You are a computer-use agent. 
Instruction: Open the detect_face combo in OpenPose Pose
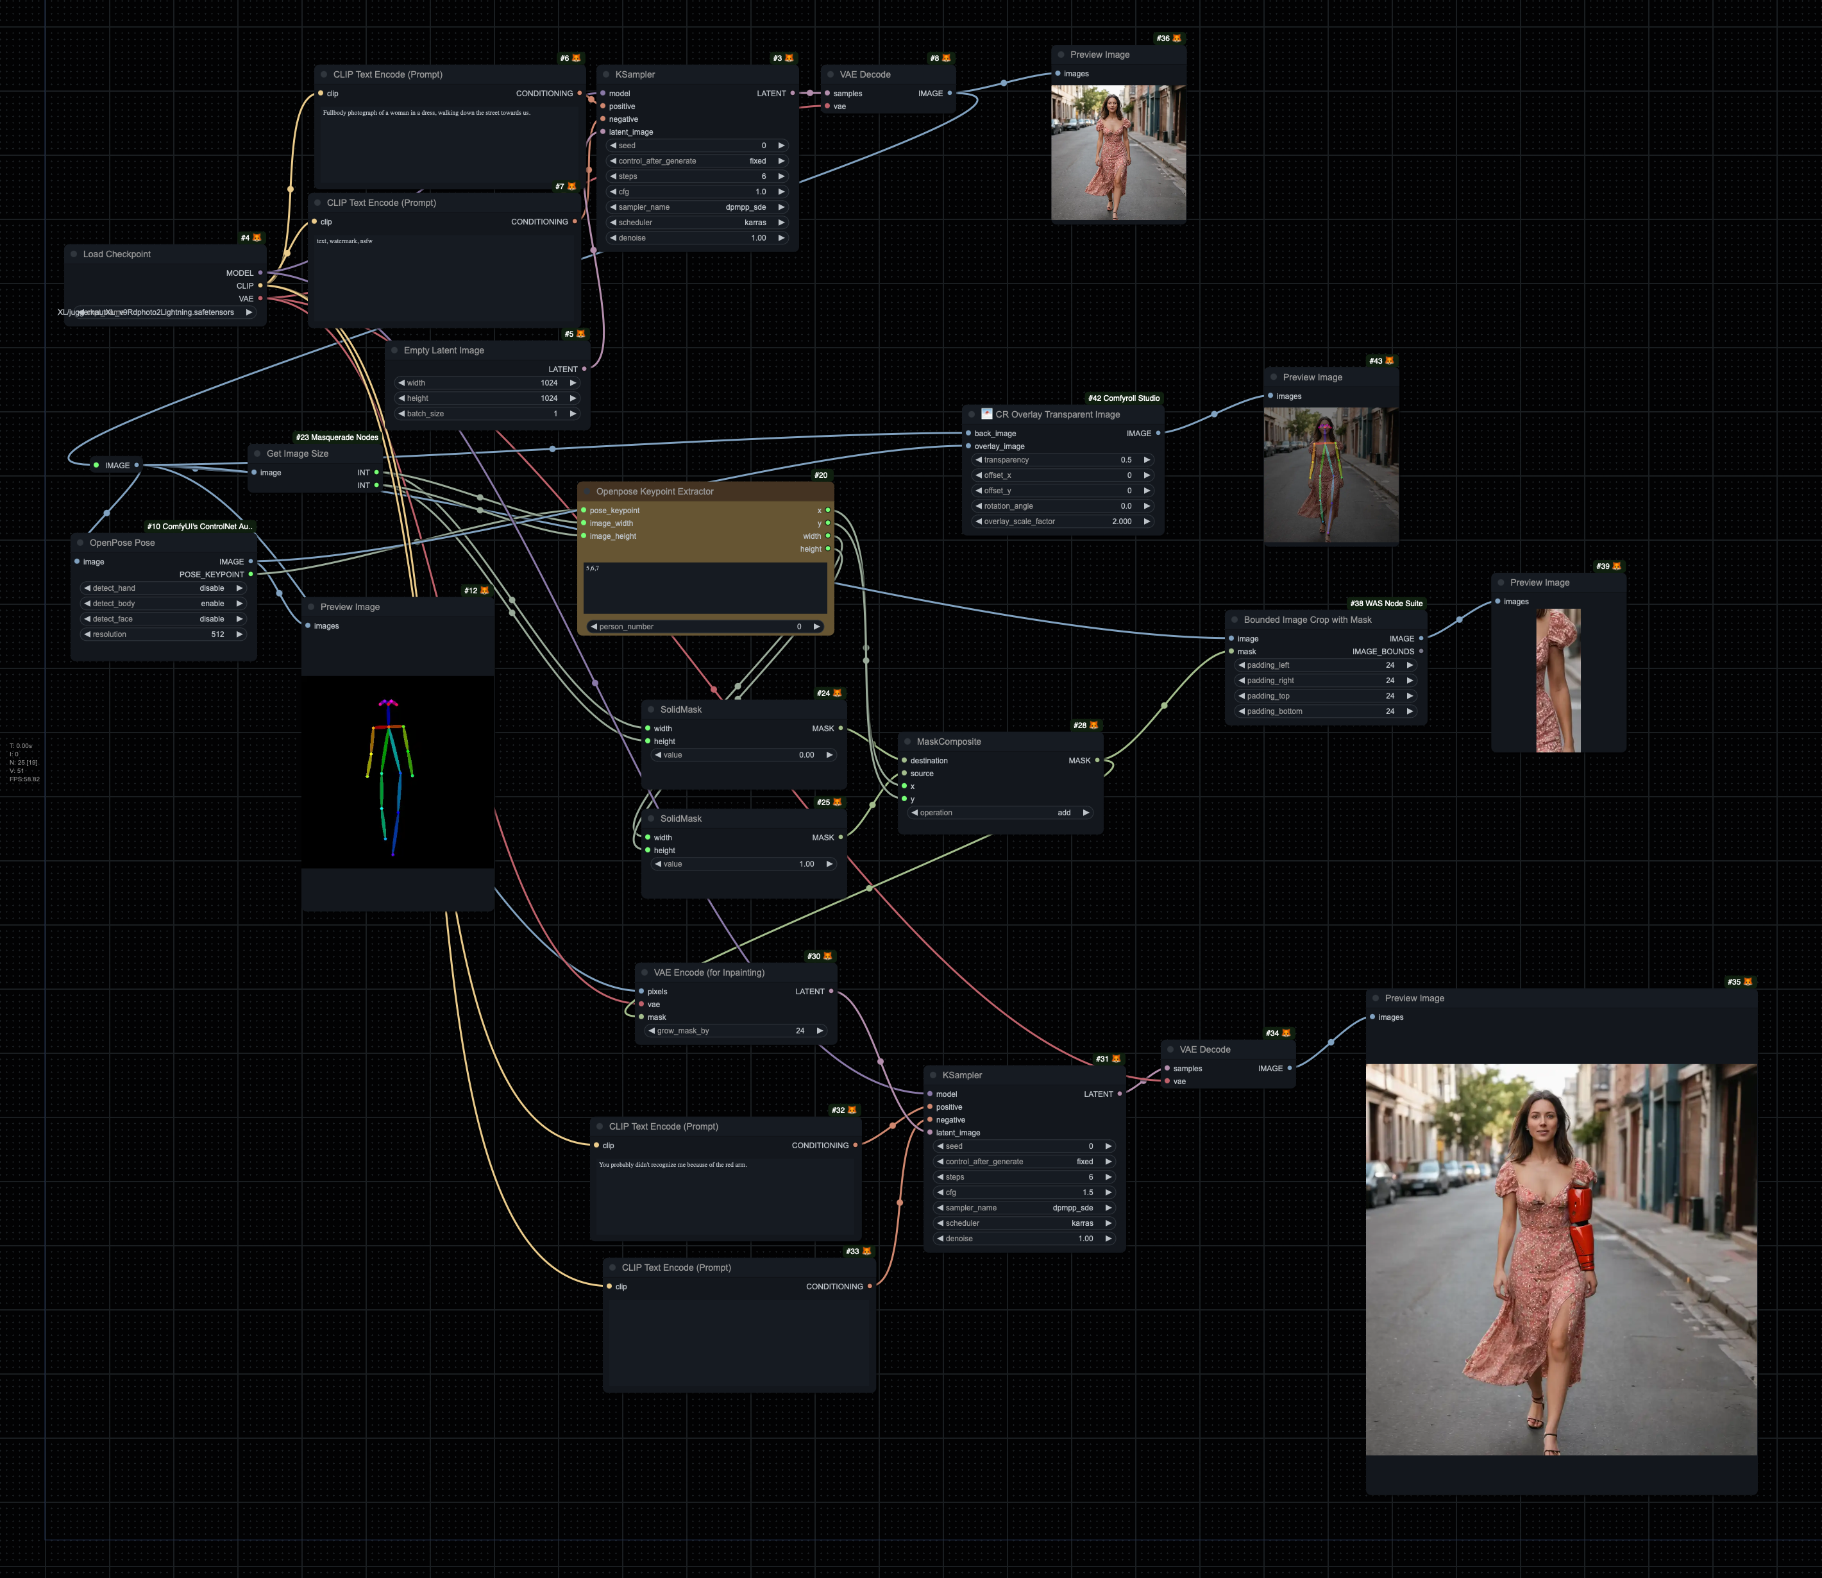(x=164, y=619)
